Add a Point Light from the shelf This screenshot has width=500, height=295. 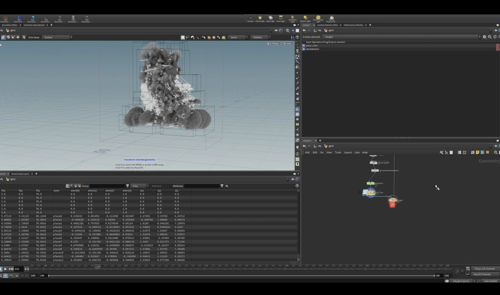[260, 19]
